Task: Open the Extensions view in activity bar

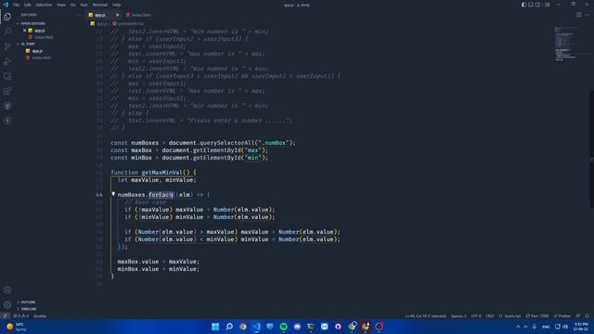Action: click(7, 91)
